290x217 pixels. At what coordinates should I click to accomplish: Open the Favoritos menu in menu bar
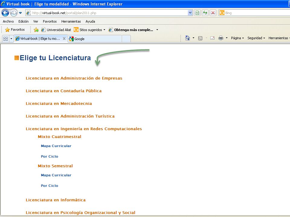point(50,21)
